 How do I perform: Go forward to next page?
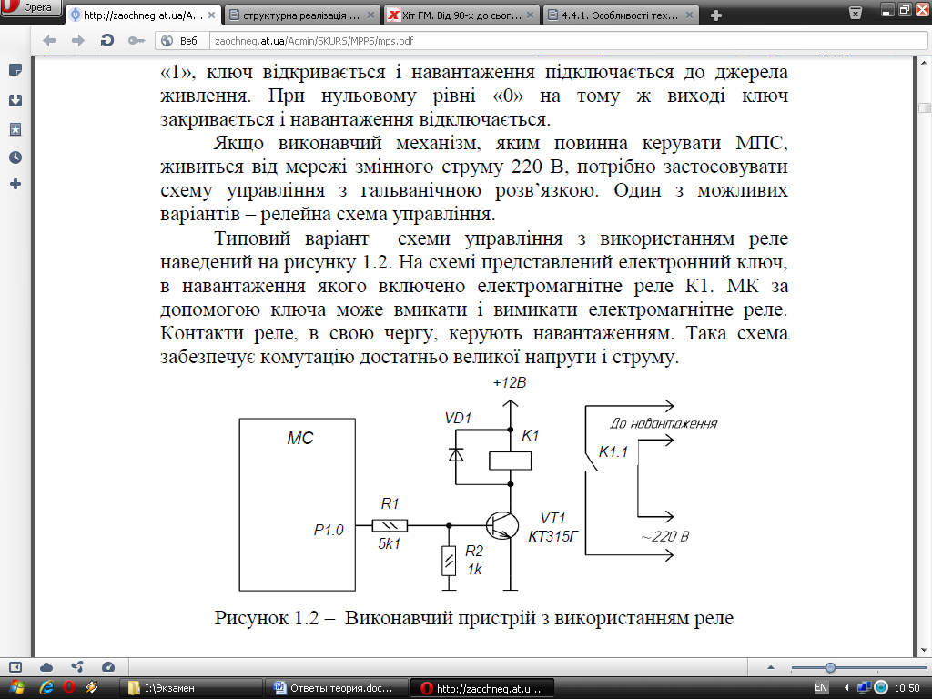78,40
